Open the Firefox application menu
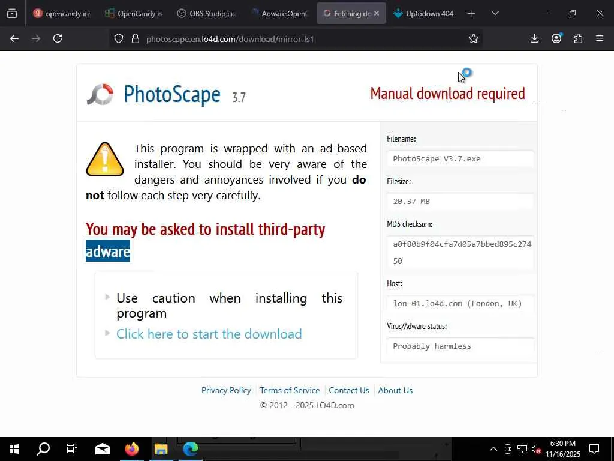Viewport: 614px width, 461px height. pos(600,38)
